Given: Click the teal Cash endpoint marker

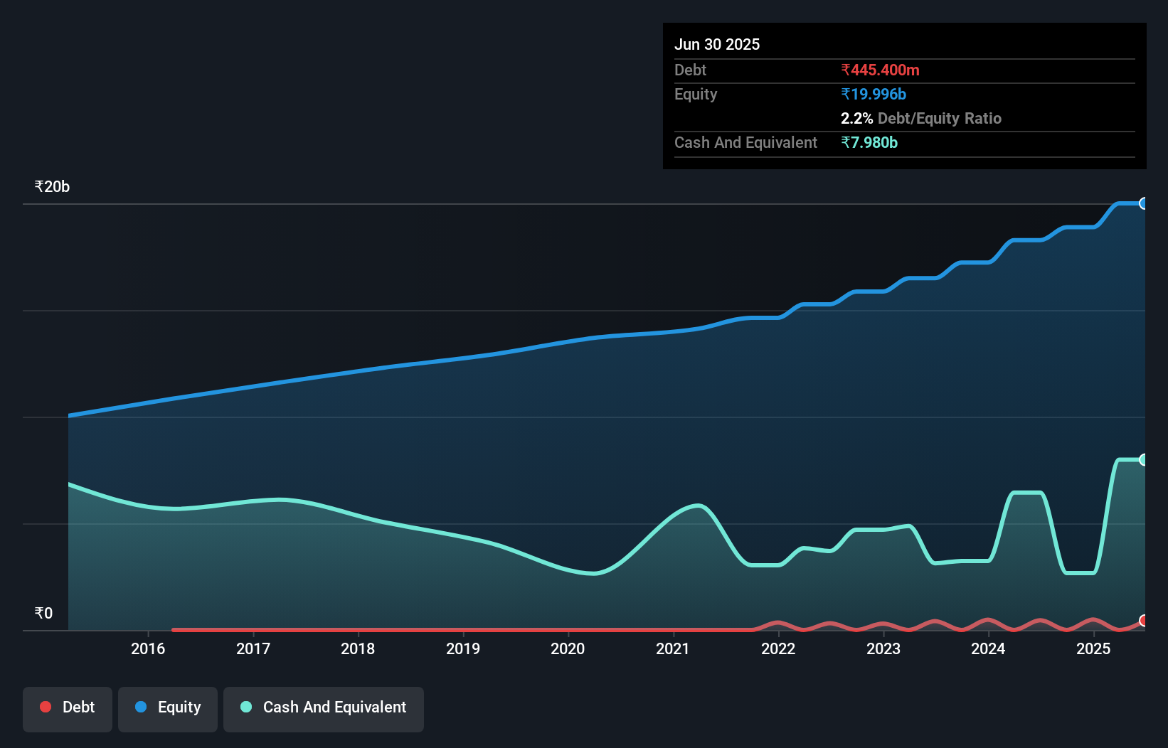Looking at the screenshot, I should point(1144,460).
